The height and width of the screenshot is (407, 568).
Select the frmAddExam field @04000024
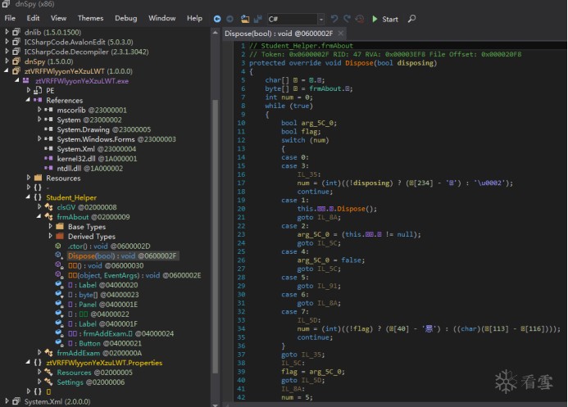(120, 333)
